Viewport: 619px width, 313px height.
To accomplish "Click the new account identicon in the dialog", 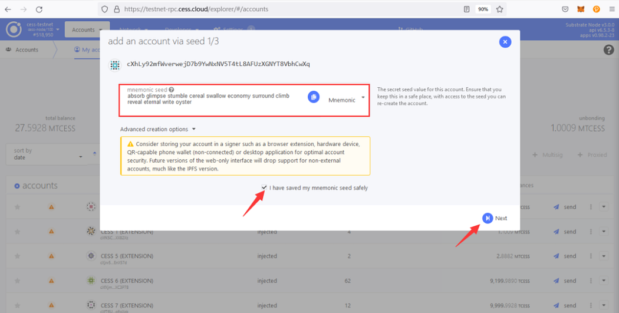I will point(115,65).
